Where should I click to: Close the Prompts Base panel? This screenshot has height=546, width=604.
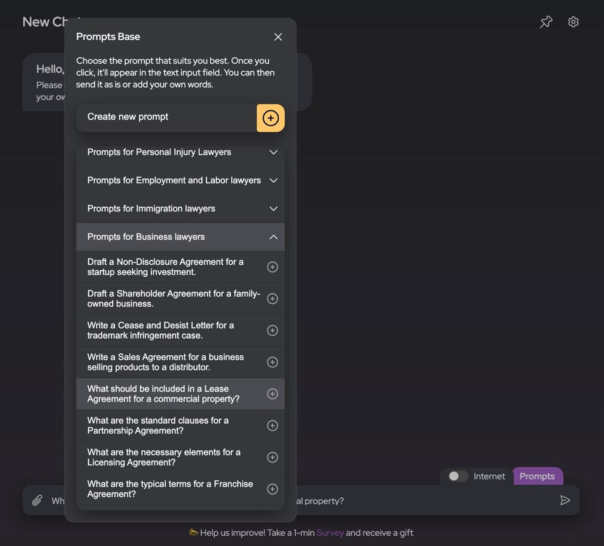pyautogui.click(x=278, y=37)
